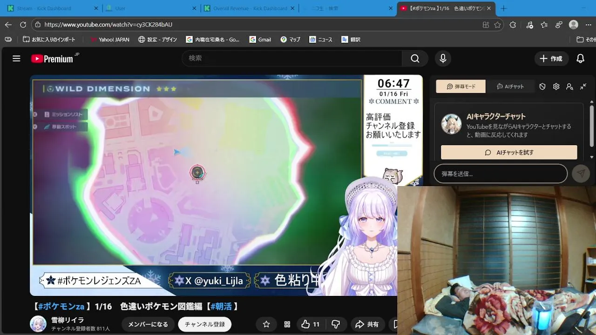This screenshot has height=335, width=596.
Task: Click AI character chat avatar image
Action: click(451, 124)
